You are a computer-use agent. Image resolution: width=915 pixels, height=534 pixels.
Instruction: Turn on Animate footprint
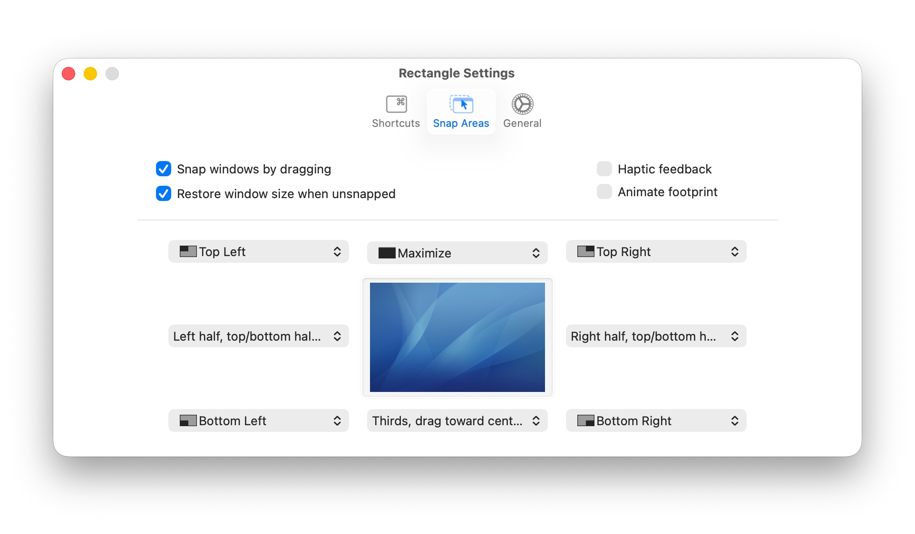click(604, 191)
